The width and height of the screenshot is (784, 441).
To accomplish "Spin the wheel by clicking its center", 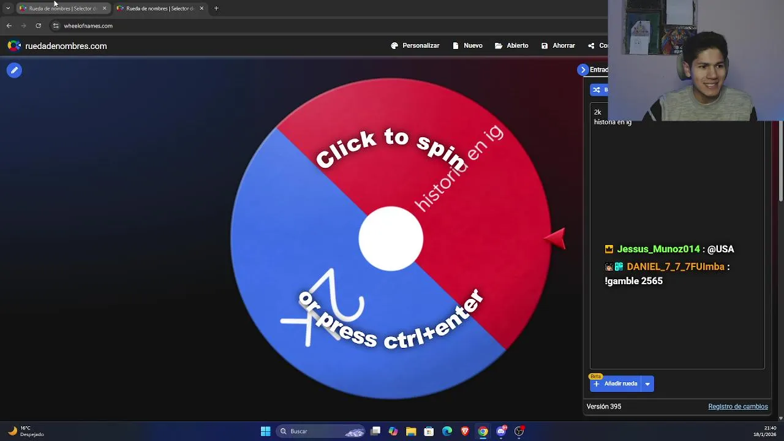I will pos(391,239).
